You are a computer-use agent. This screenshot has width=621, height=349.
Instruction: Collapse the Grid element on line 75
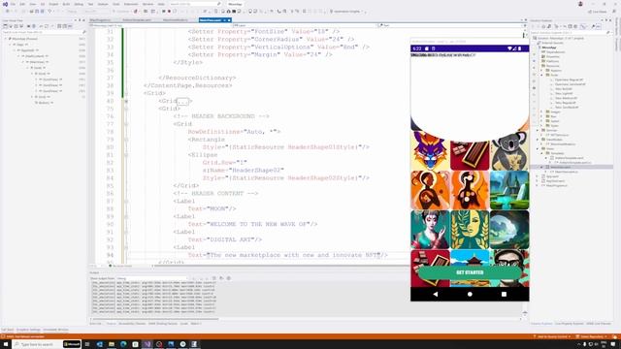(x=126, y=109)
